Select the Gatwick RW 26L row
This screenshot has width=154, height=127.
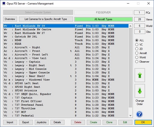point(66,37)
